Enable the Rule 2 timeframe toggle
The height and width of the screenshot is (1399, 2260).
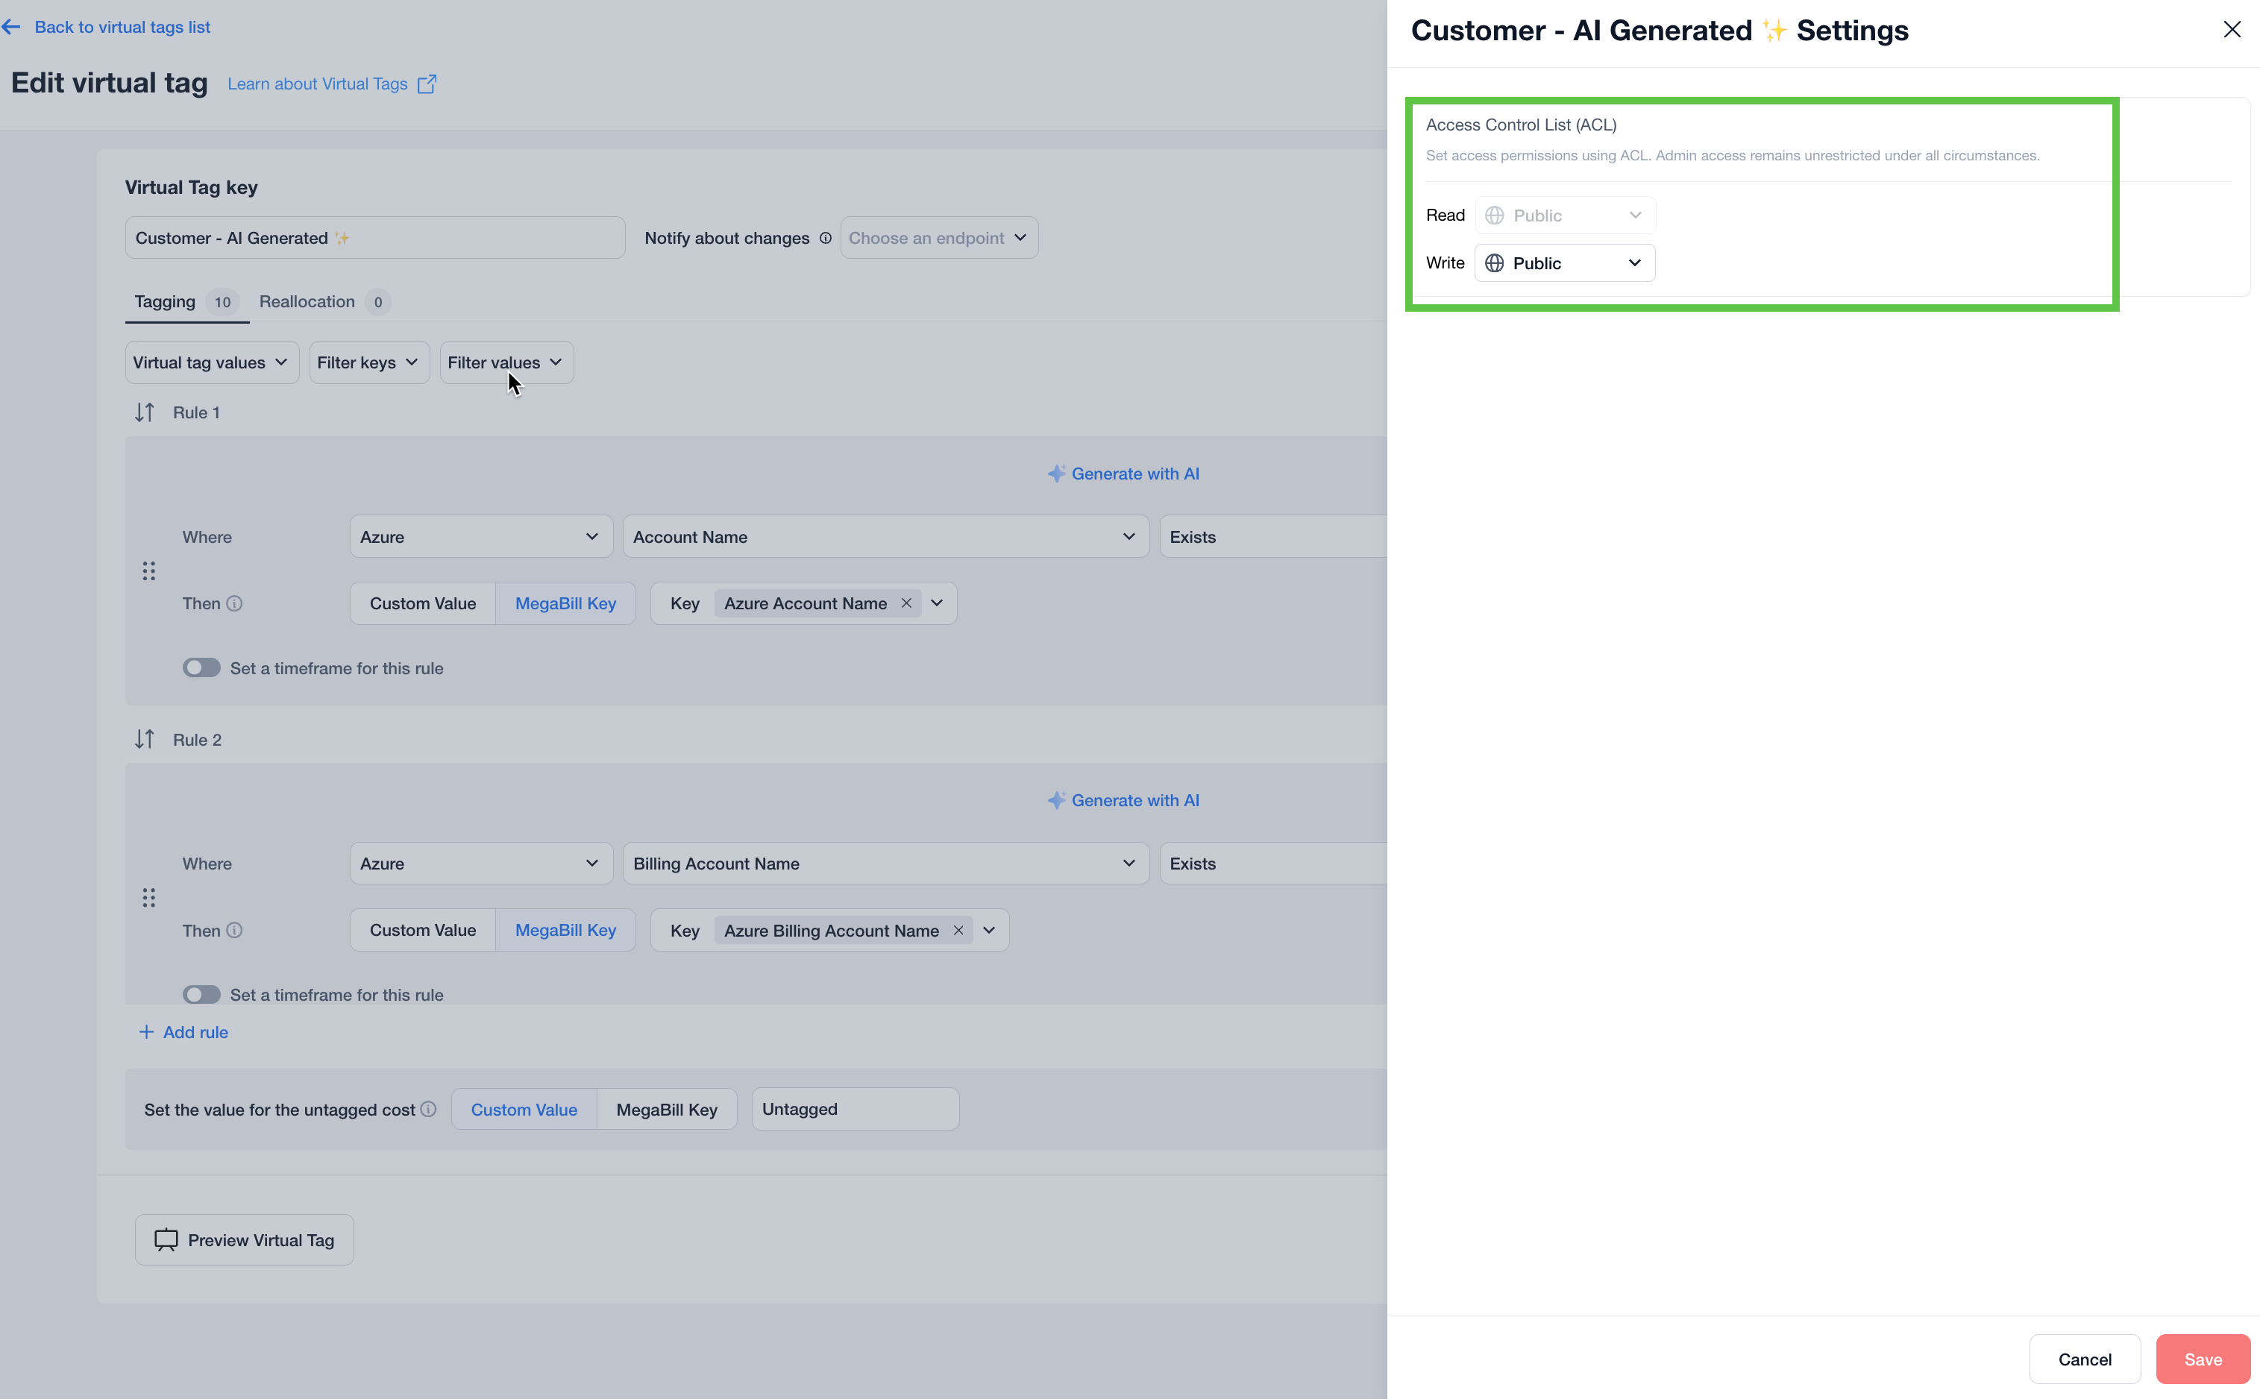201,995
